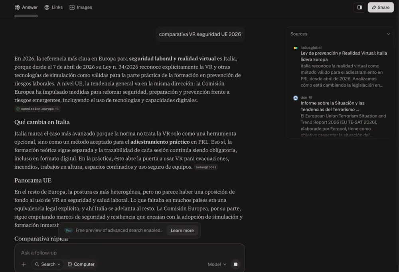Click the shield icon next to dsn
This screenshot has height=272, width=399.
coord(311,97)
